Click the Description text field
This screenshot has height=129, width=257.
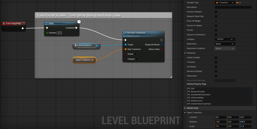[x=233, y=7]
